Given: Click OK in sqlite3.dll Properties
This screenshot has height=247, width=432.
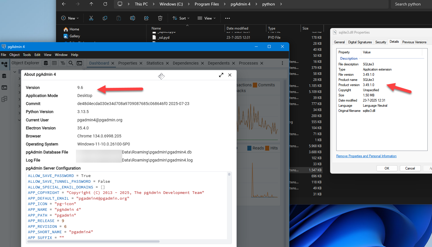Looking at the screenshot, I should click(387, 168).
